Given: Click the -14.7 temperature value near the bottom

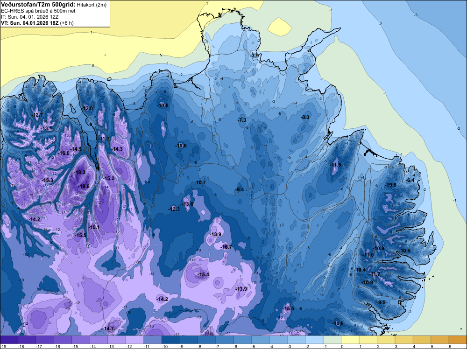Looking at the screenshot, I should [108, 328].
